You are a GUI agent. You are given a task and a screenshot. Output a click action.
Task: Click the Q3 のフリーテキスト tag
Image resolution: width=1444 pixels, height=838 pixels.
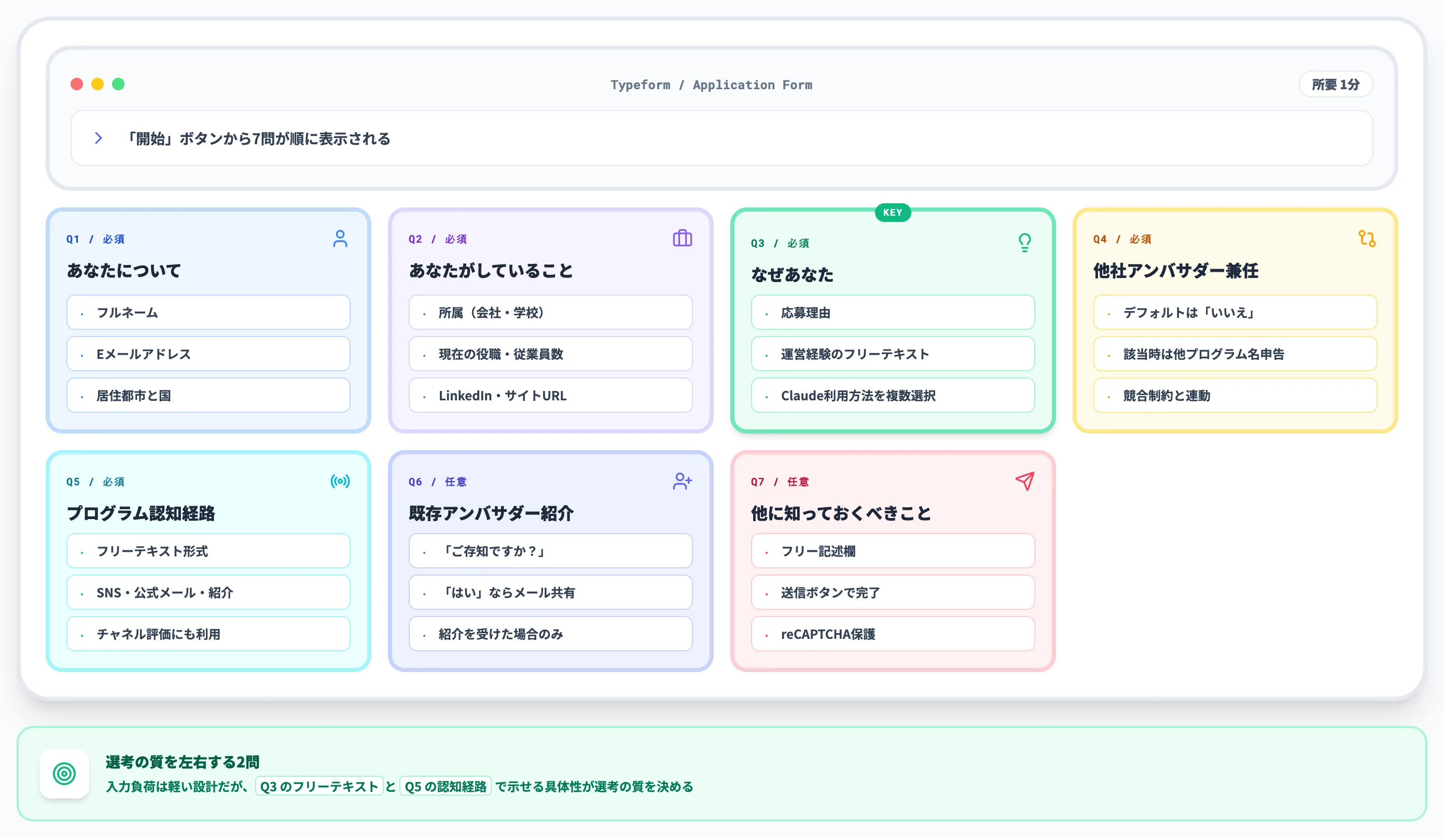coord(319,787)
